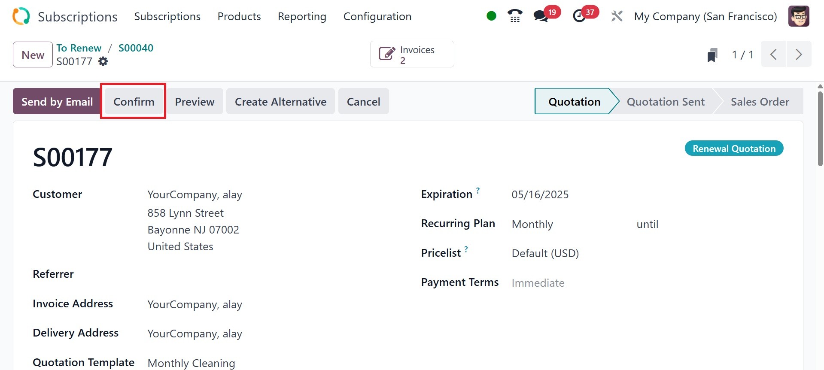The image size is (824, 370).
Task: Open the VoIP phone icon
Action: click(515, 16)
